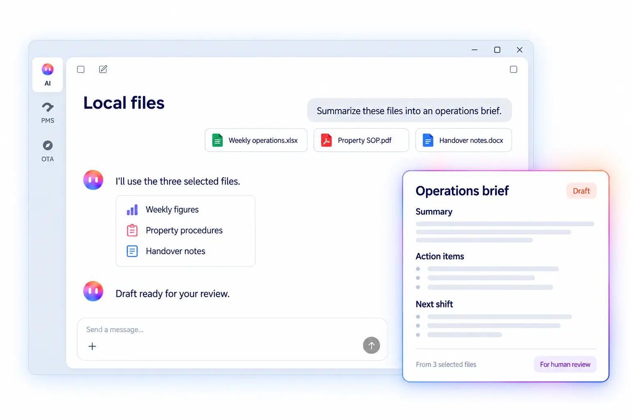Select the Handover notes list row

(x=185, y=251)
